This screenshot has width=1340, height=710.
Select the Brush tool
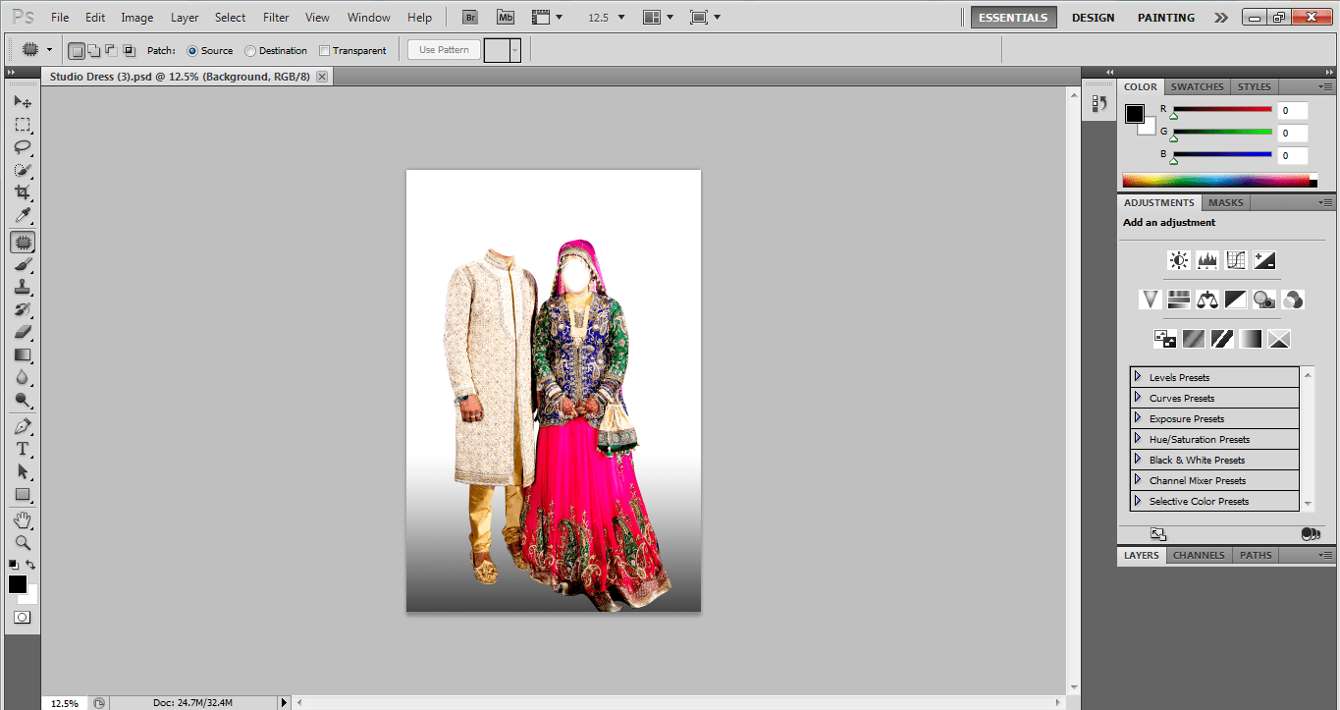[x=23, y=264]
